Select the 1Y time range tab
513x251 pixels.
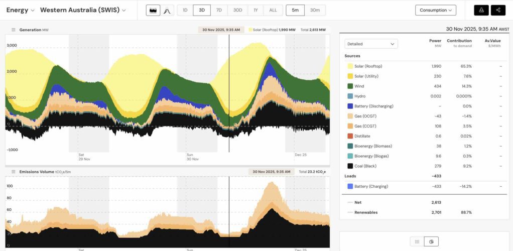coord(255,10)
